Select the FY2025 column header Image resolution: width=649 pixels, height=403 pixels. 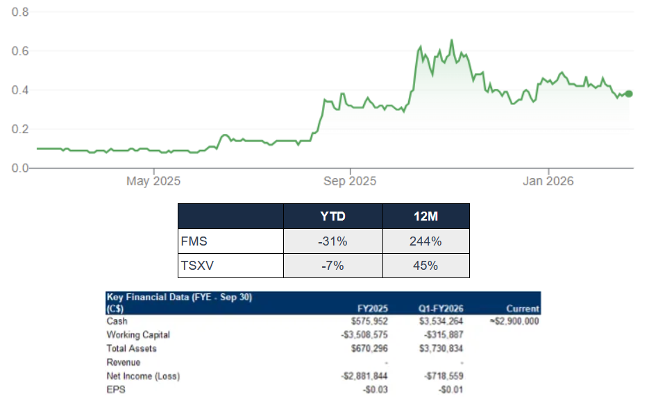point(371,309)
